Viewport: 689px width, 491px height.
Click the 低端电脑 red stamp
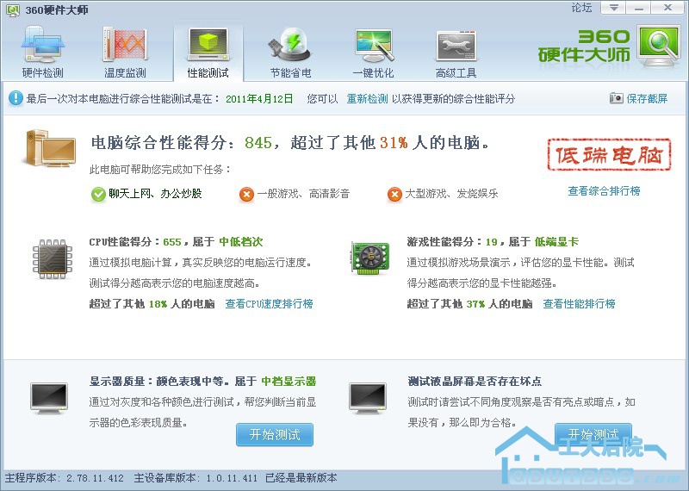(x=609, y=155)
